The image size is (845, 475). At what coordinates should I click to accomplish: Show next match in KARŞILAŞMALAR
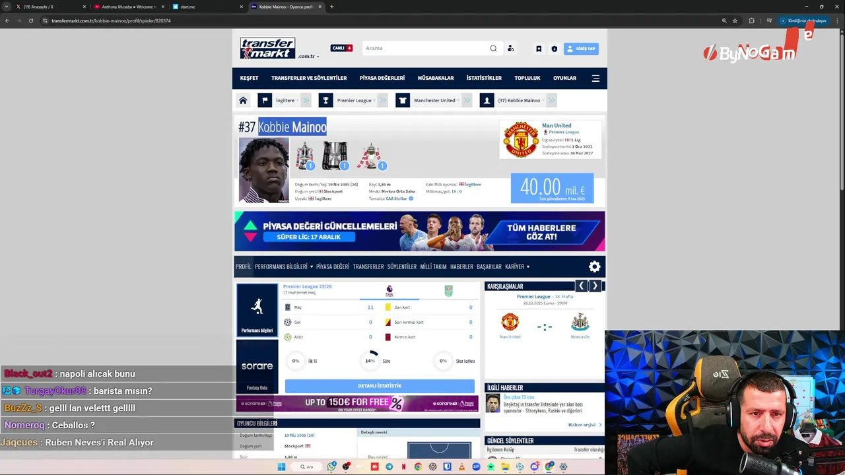click(595, 286)
